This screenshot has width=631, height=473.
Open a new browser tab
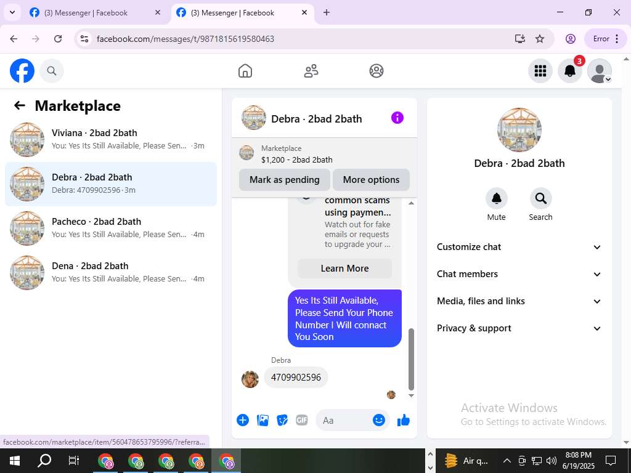tap(327, 12)
